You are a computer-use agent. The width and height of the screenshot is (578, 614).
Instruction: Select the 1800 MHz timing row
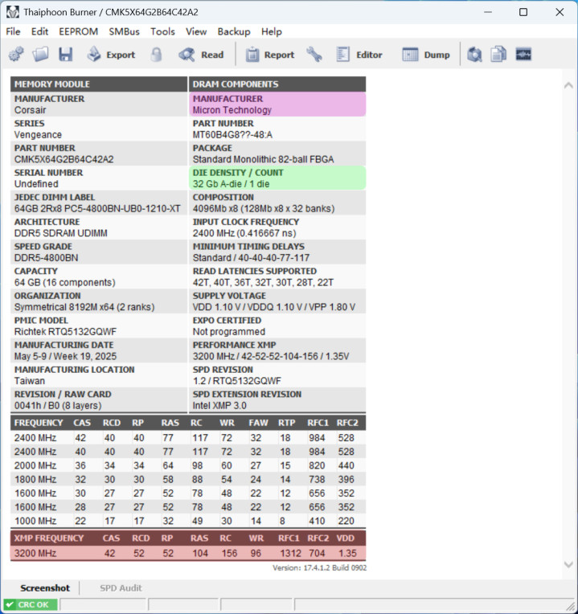pyautogui.click(x=188, y=479)
